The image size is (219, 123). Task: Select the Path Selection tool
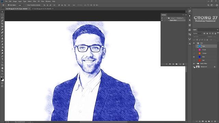(2, 62)
